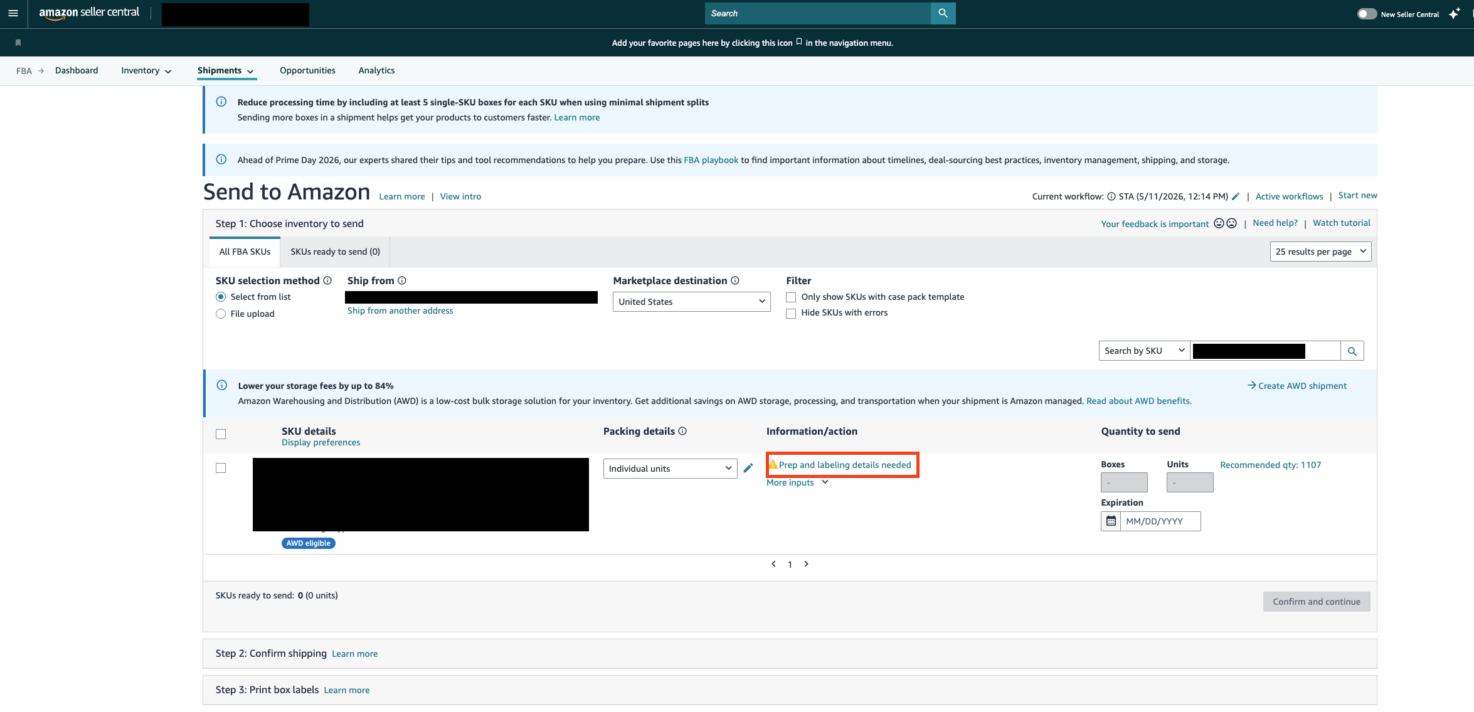Open the 'View intro' link

[x=460, y=196]
